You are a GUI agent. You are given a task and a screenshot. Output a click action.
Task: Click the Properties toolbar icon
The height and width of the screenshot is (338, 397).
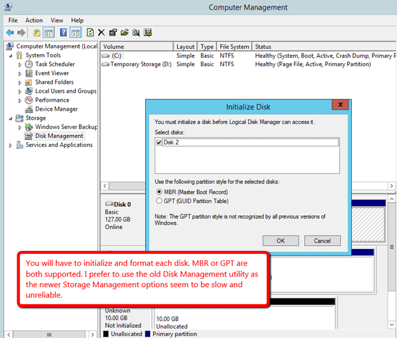113,32
